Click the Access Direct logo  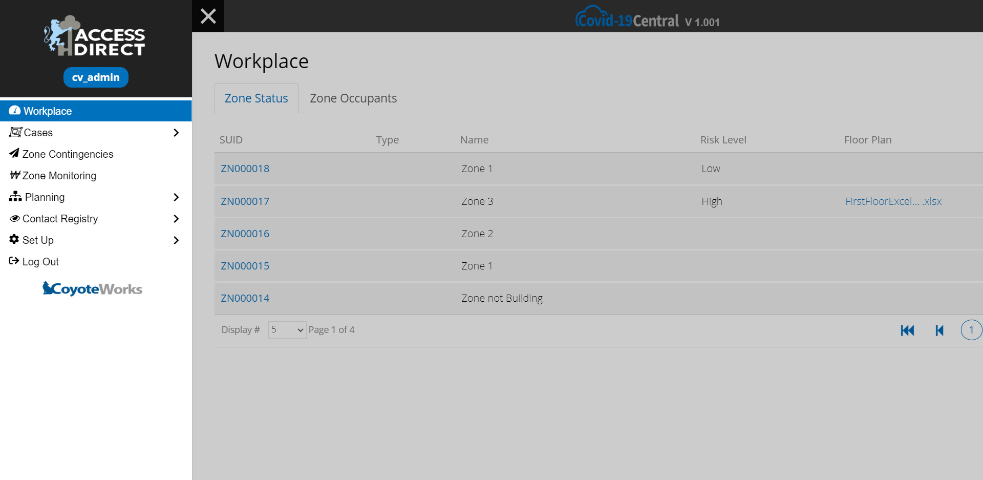click(x=95, y=37)
